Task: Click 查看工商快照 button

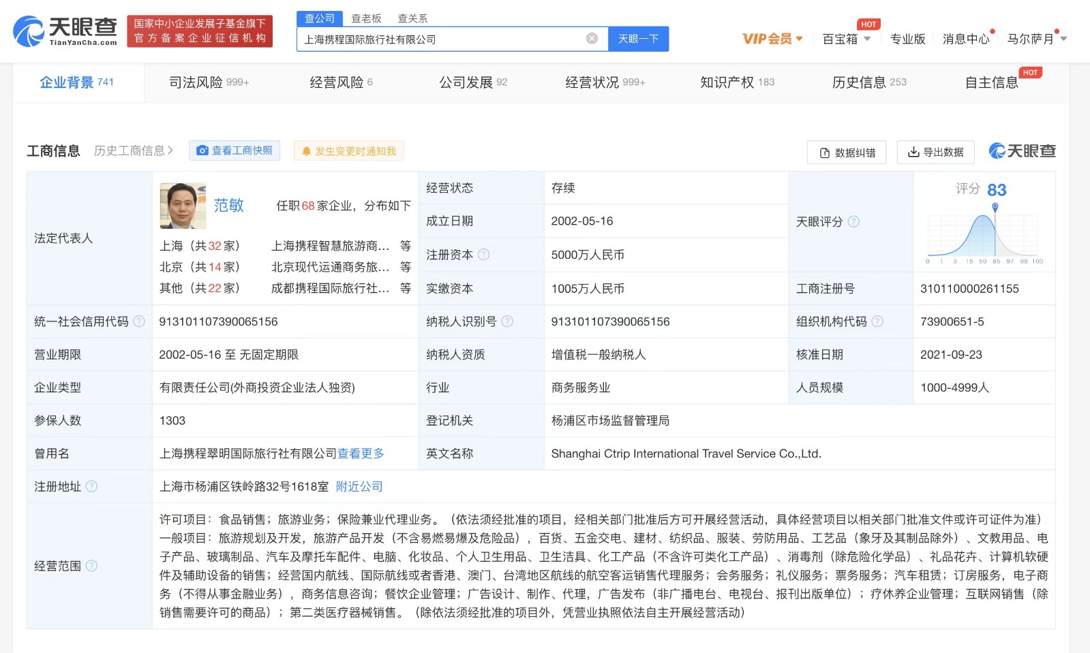Action: pyautogui.click(x=234, y=150)
